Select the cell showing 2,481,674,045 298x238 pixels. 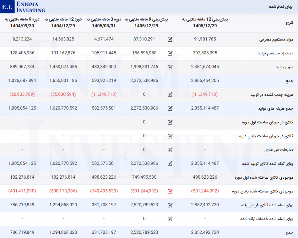click(x=205, y=67)
